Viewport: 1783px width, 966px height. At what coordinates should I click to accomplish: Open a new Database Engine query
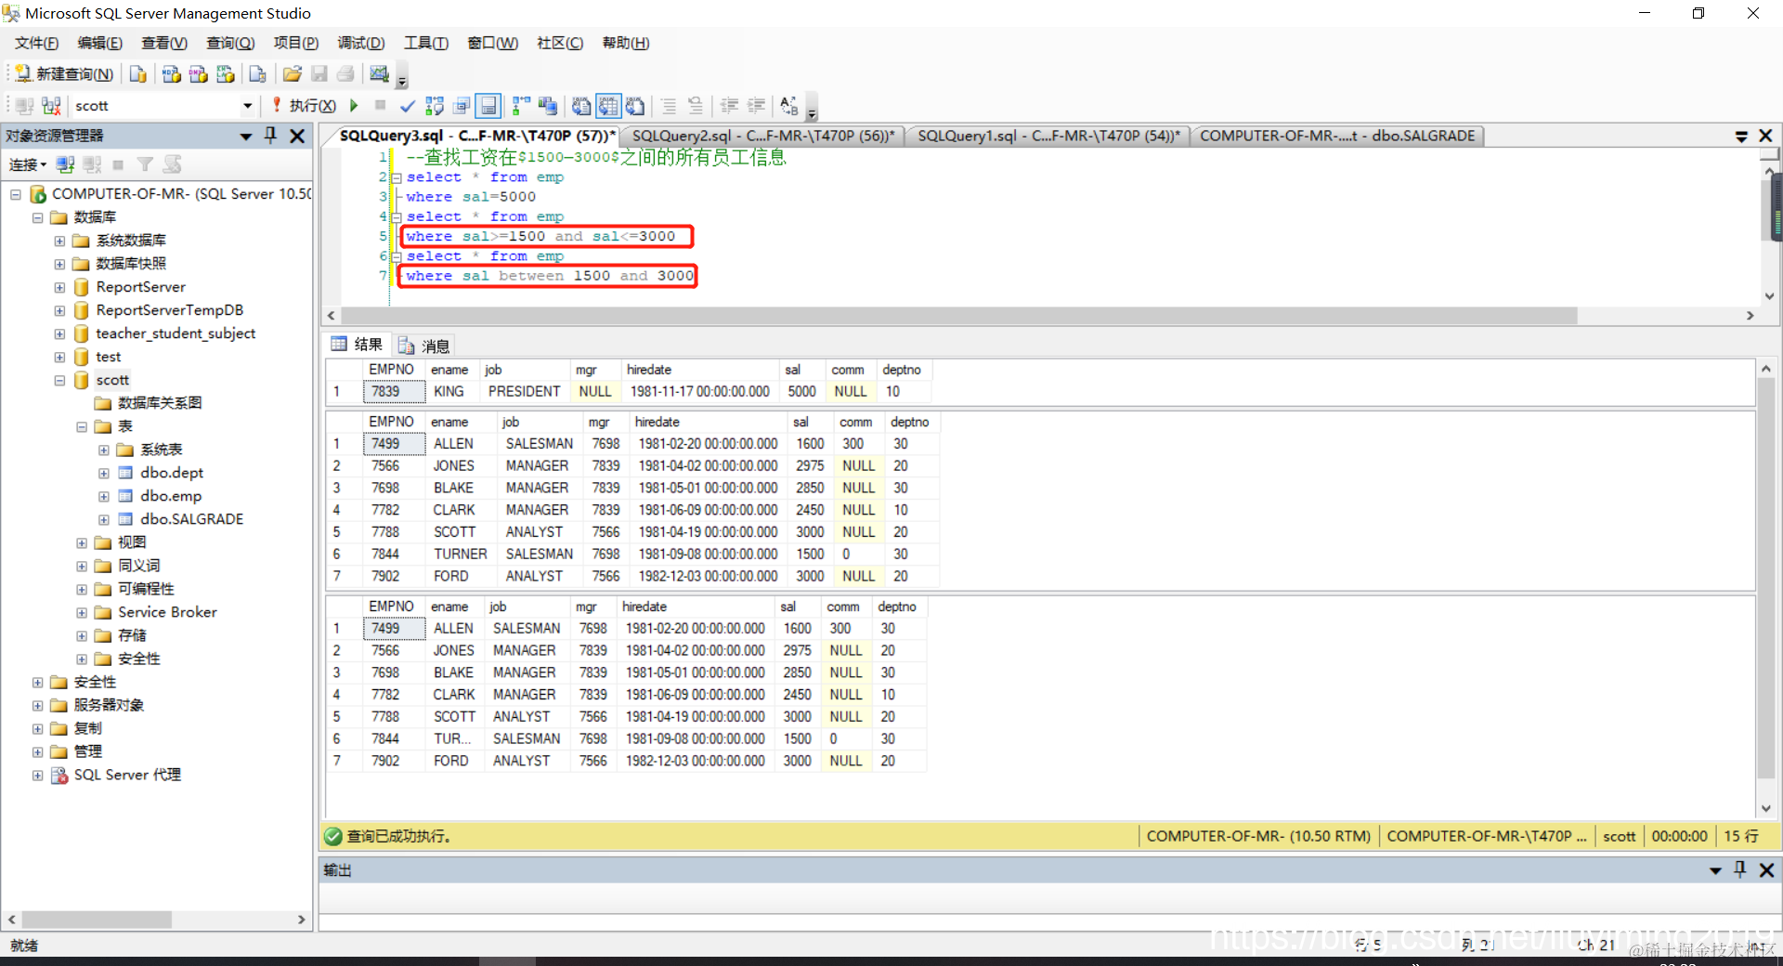pyautogui.click(x=138, y=74)
